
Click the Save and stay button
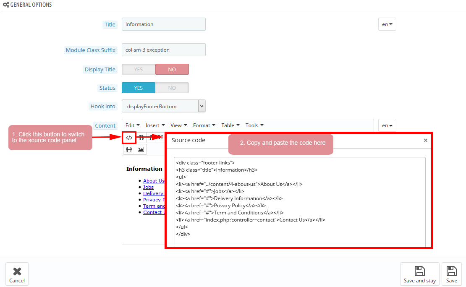pos(420,274)
